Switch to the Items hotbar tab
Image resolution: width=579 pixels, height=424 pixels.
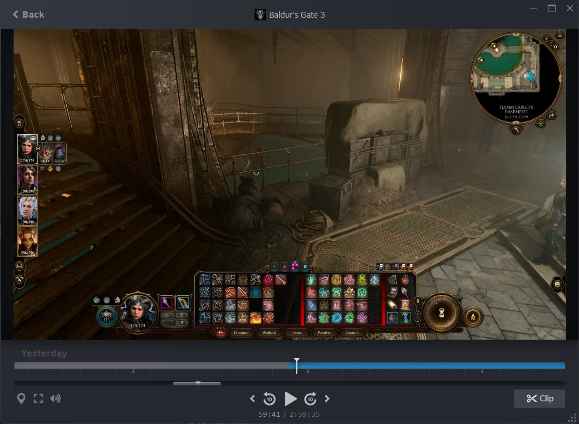297,332
